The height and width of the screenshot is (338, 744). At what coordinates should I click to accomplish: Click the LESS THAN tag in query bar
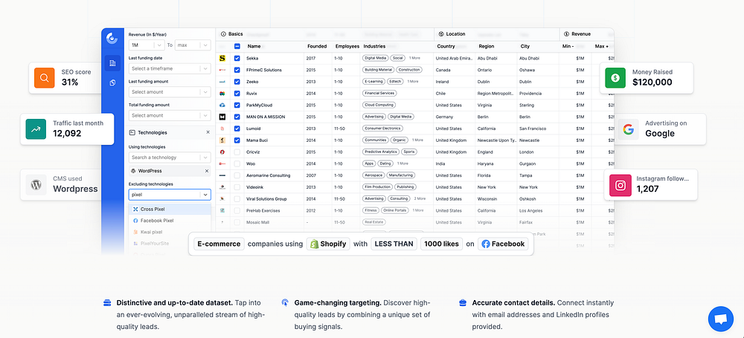click(x=394, y=244)
